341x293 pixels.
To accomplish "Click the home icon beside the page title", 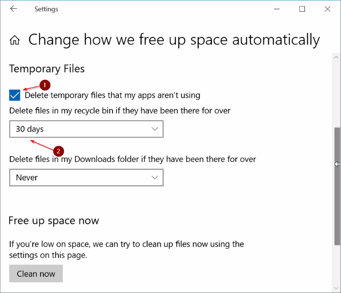I will (x=15, y=40).
